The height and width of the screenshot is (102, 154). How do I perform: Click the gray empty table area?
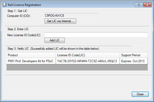click(x=77, y=67)
